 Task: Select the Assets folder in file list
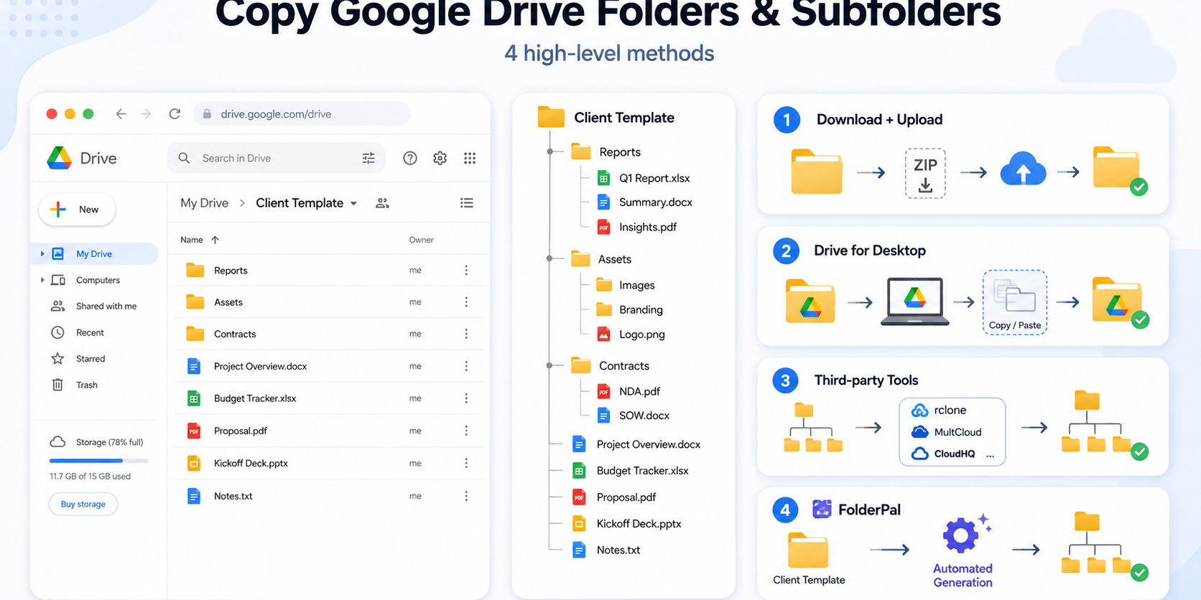(328, 302)
